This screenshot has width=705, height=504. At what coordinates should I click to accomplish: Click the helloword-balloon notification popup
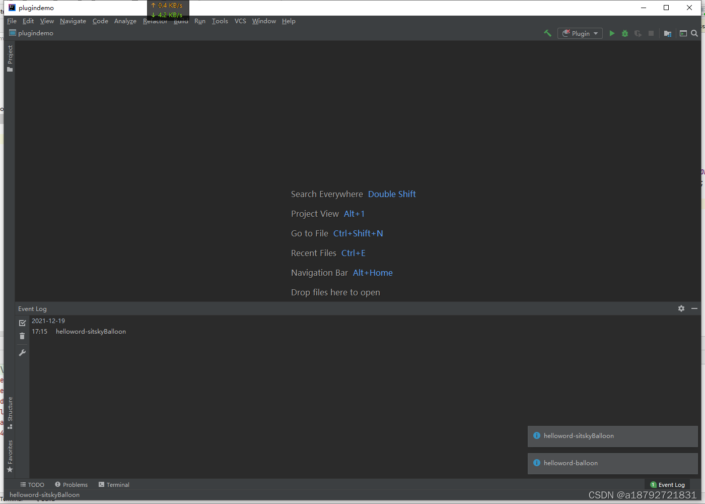click(x=613, y=463)
